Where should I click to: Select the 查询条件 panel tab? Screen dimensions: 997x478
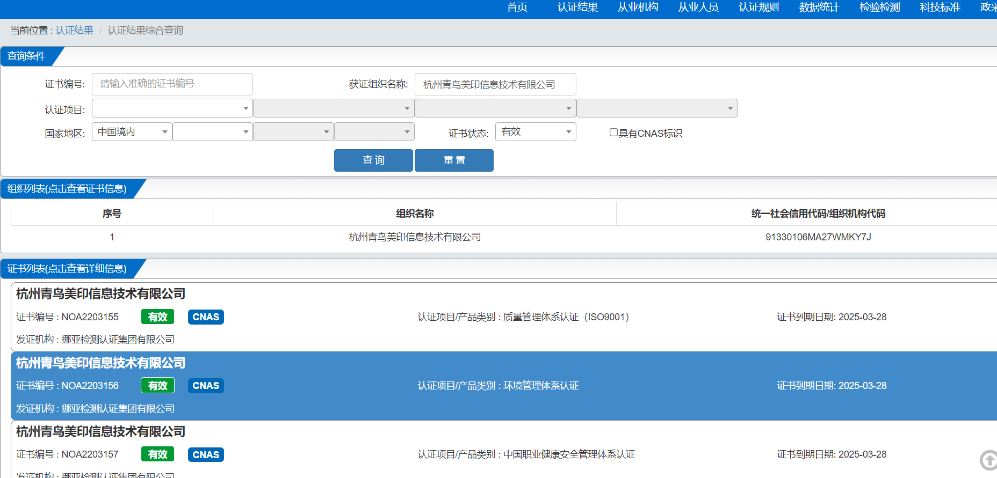click(x=27, y=56)
